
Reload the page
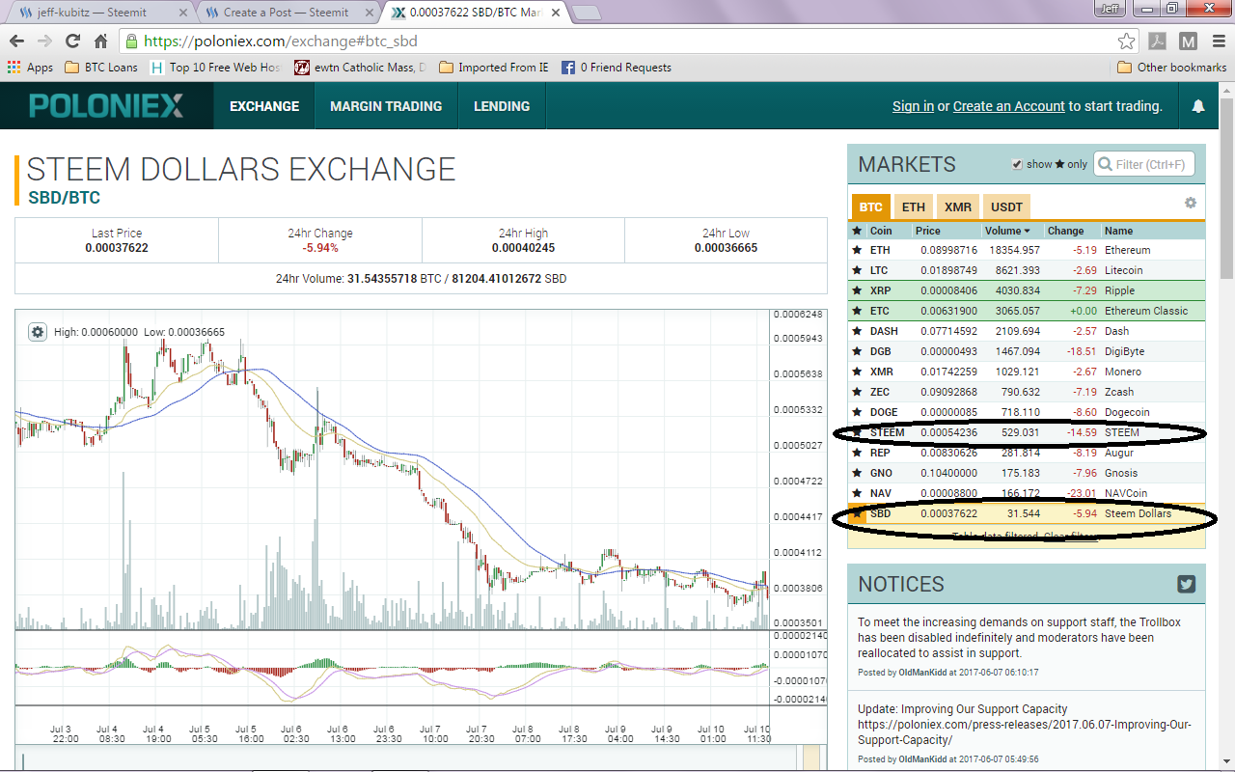[x=72, y=41]
